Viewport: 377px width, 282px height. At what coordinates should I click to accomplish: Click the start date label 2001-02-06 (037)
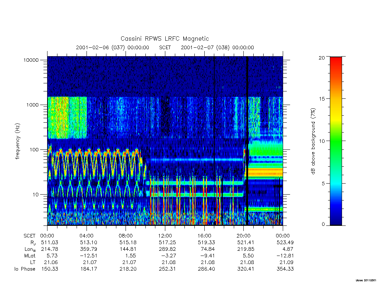coord(100,47)
